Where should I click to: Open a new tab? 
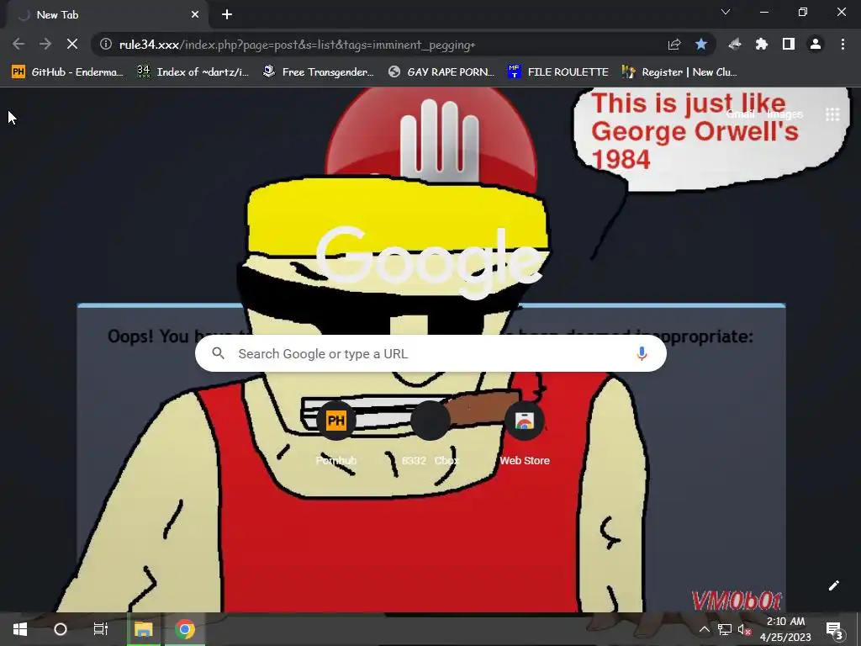click(227, 15)
